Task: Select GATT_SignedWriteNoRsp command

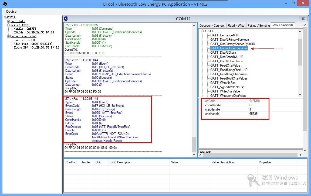Action: point(227,87)
